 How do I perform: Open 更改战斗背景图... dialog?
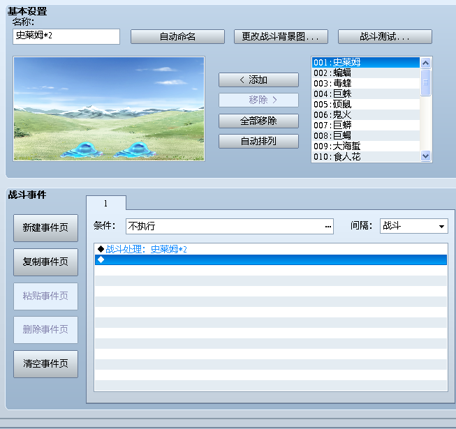[x=281, y=36]
